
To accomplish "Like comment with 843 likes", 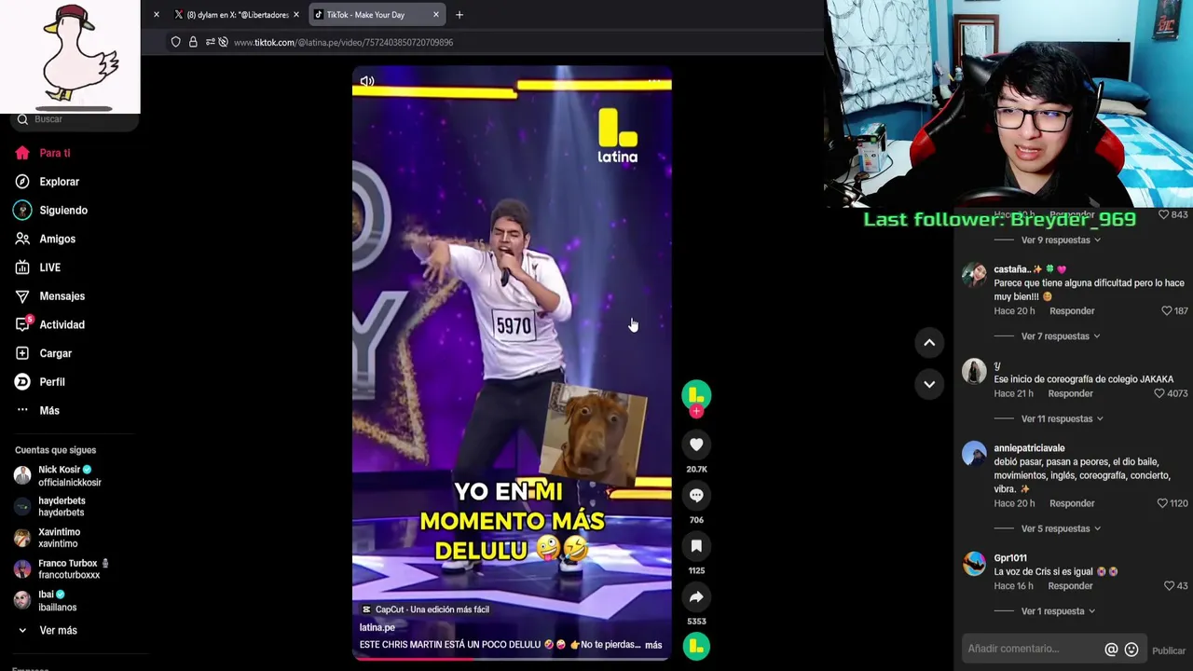I will coord(1163,215).
